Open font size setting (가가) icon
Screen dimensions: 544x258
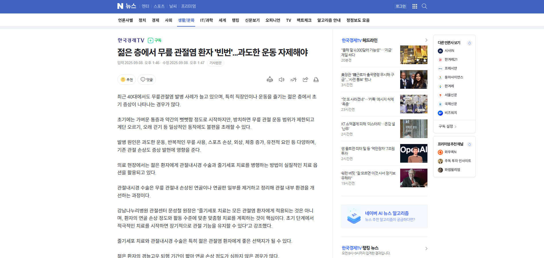click(293, 80)
